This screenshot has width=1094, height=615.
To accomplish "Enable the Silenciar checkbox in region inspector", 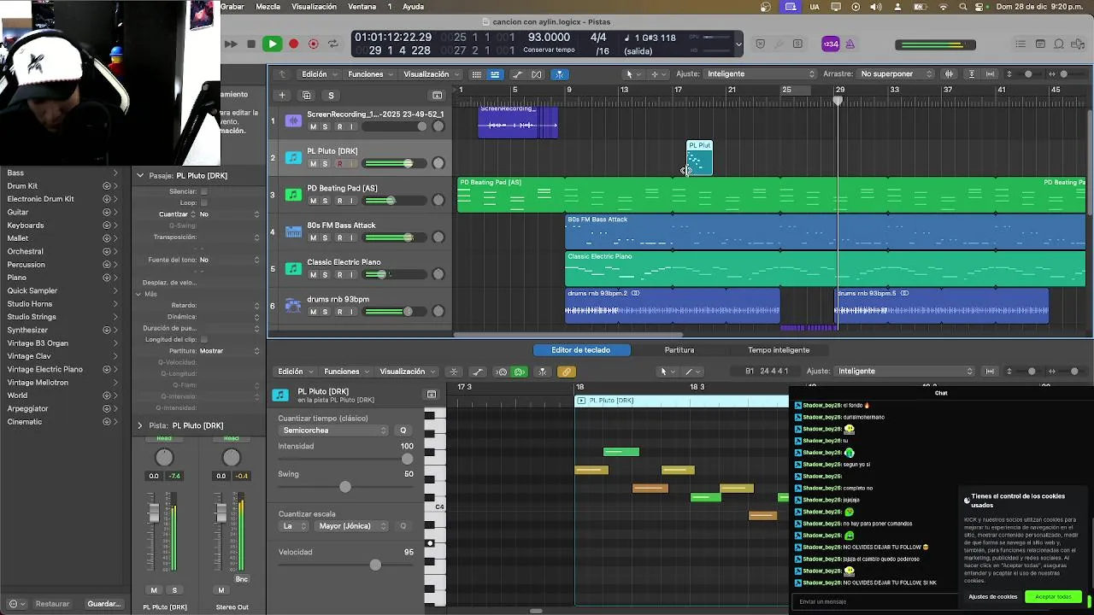I will pyautogui.click(x=203, y=192).
